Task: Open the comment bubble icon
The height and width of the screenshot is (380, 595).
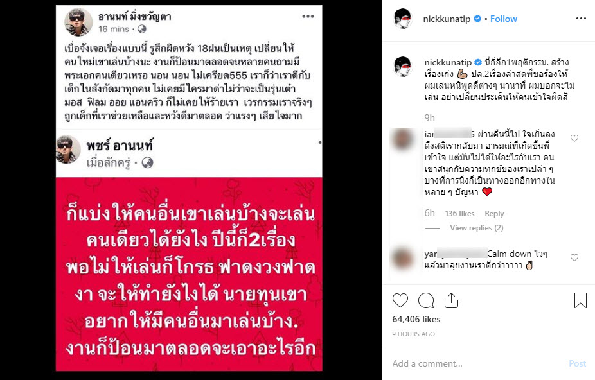Action: 426,301
